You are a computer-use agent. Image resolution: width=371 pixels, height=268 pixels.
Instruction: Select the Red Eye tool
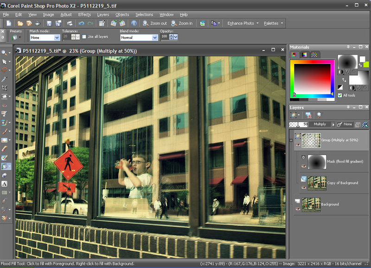[4, 106]
